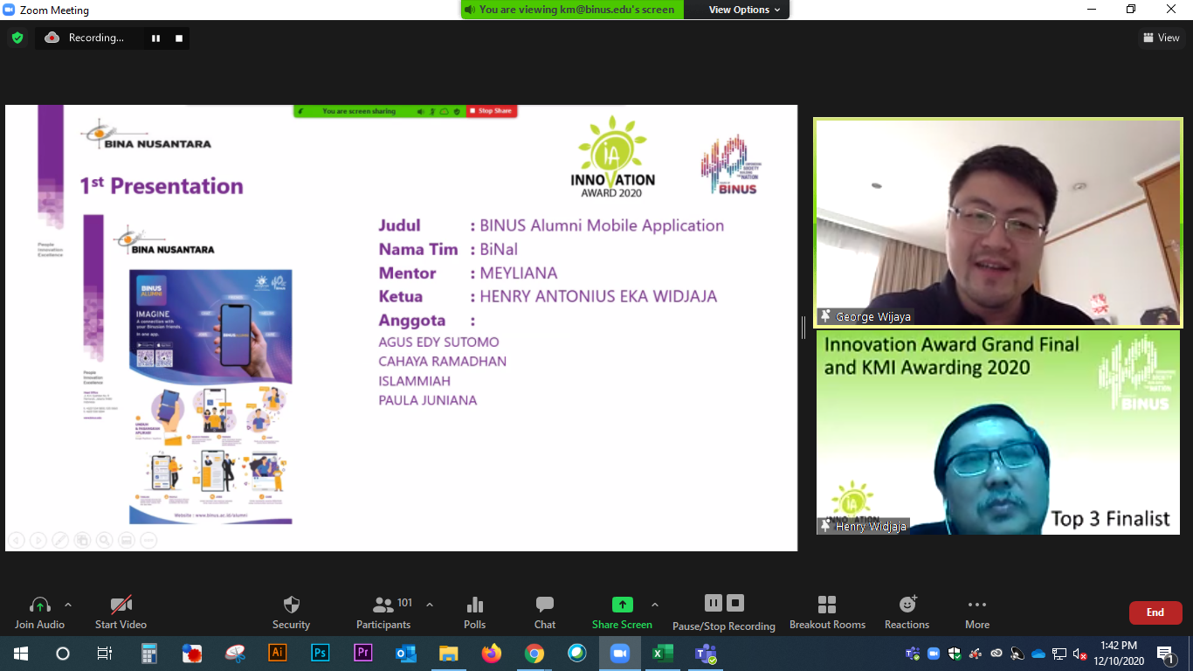Switch to Microsoft Teams on taskbar
The image size is (1193, 671).
706,654
